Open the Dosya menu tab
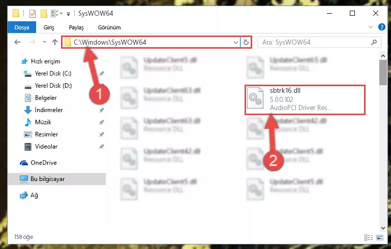Viewport: 391px width, 249px height. pyautogui.click(x=22, y=27)
